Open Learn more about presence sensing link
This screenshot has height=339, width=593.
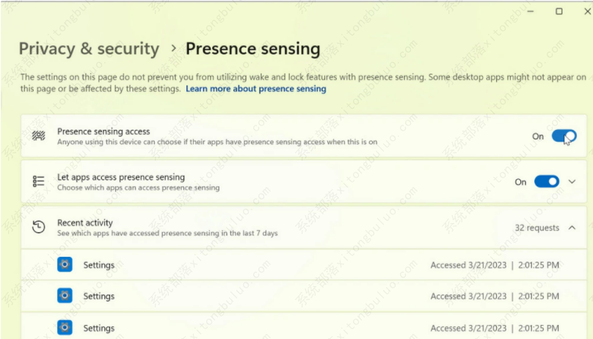pyautogui.click(x=256, y=89)
